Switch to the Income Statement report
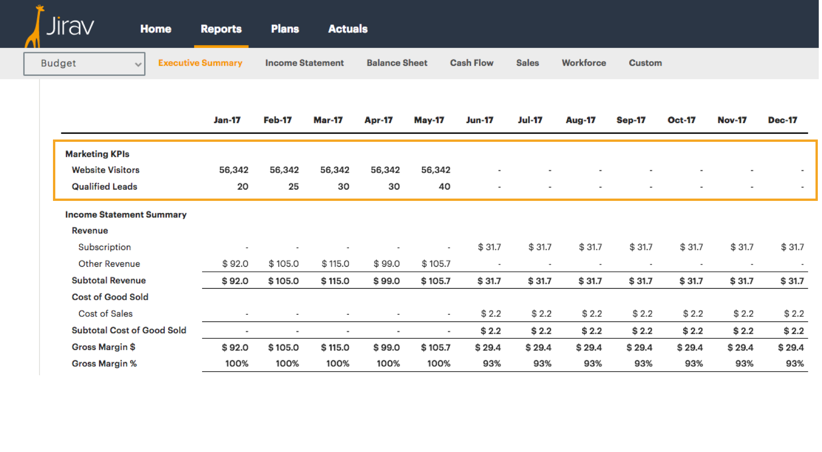This screenshot has height=452, width=822. click(304, 63)
